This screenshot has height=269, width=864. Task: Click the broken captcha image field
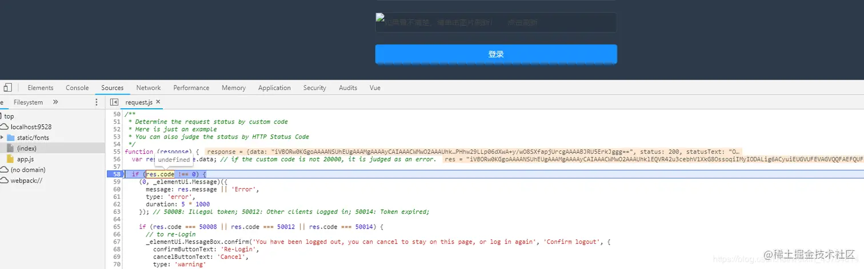coord(496,23)
